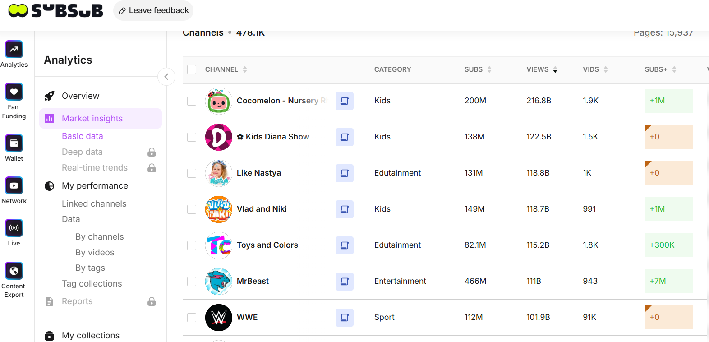Open By channels data option

point(100,236)
